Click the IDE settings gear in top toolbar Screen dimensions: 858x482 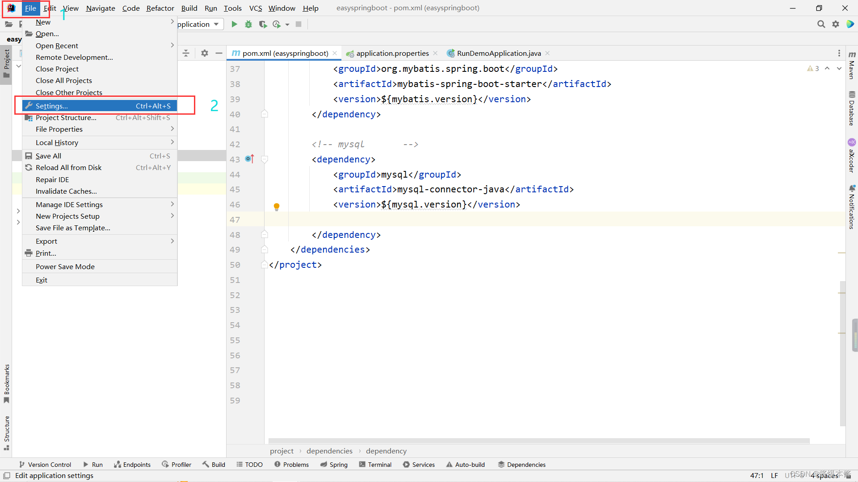(835, 24)
